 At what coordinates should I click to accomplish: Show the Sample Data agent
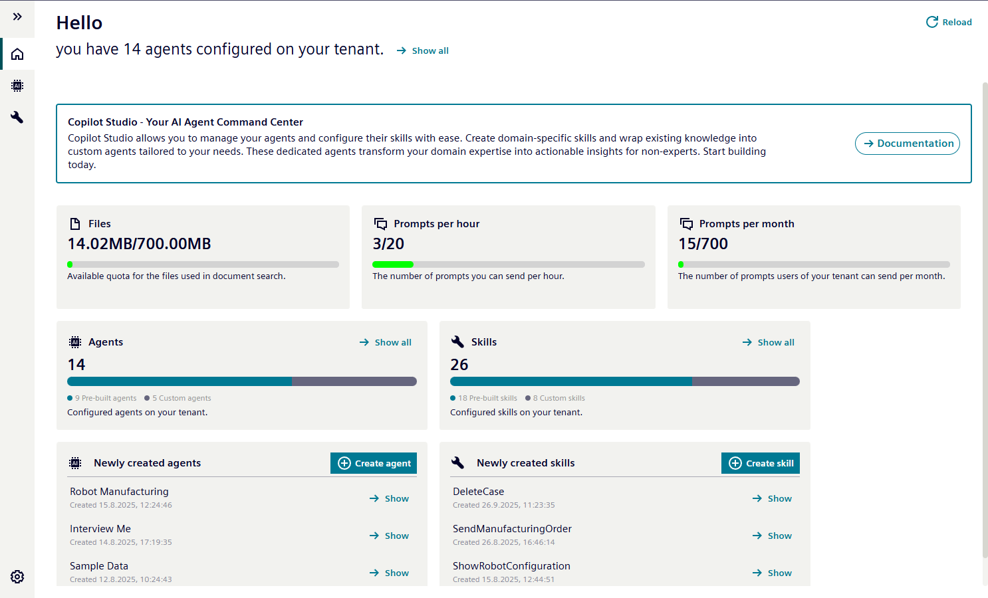coord(390,573)
